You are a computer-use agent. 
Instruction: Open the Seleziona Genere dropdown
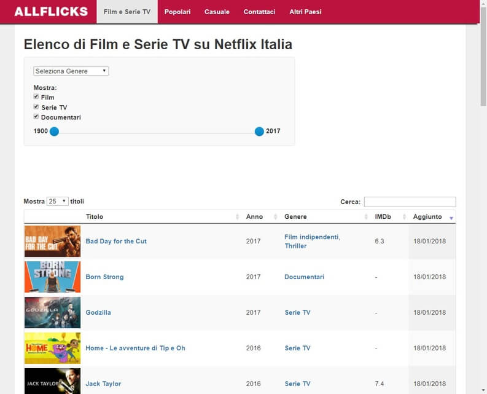tap(71, 71)
